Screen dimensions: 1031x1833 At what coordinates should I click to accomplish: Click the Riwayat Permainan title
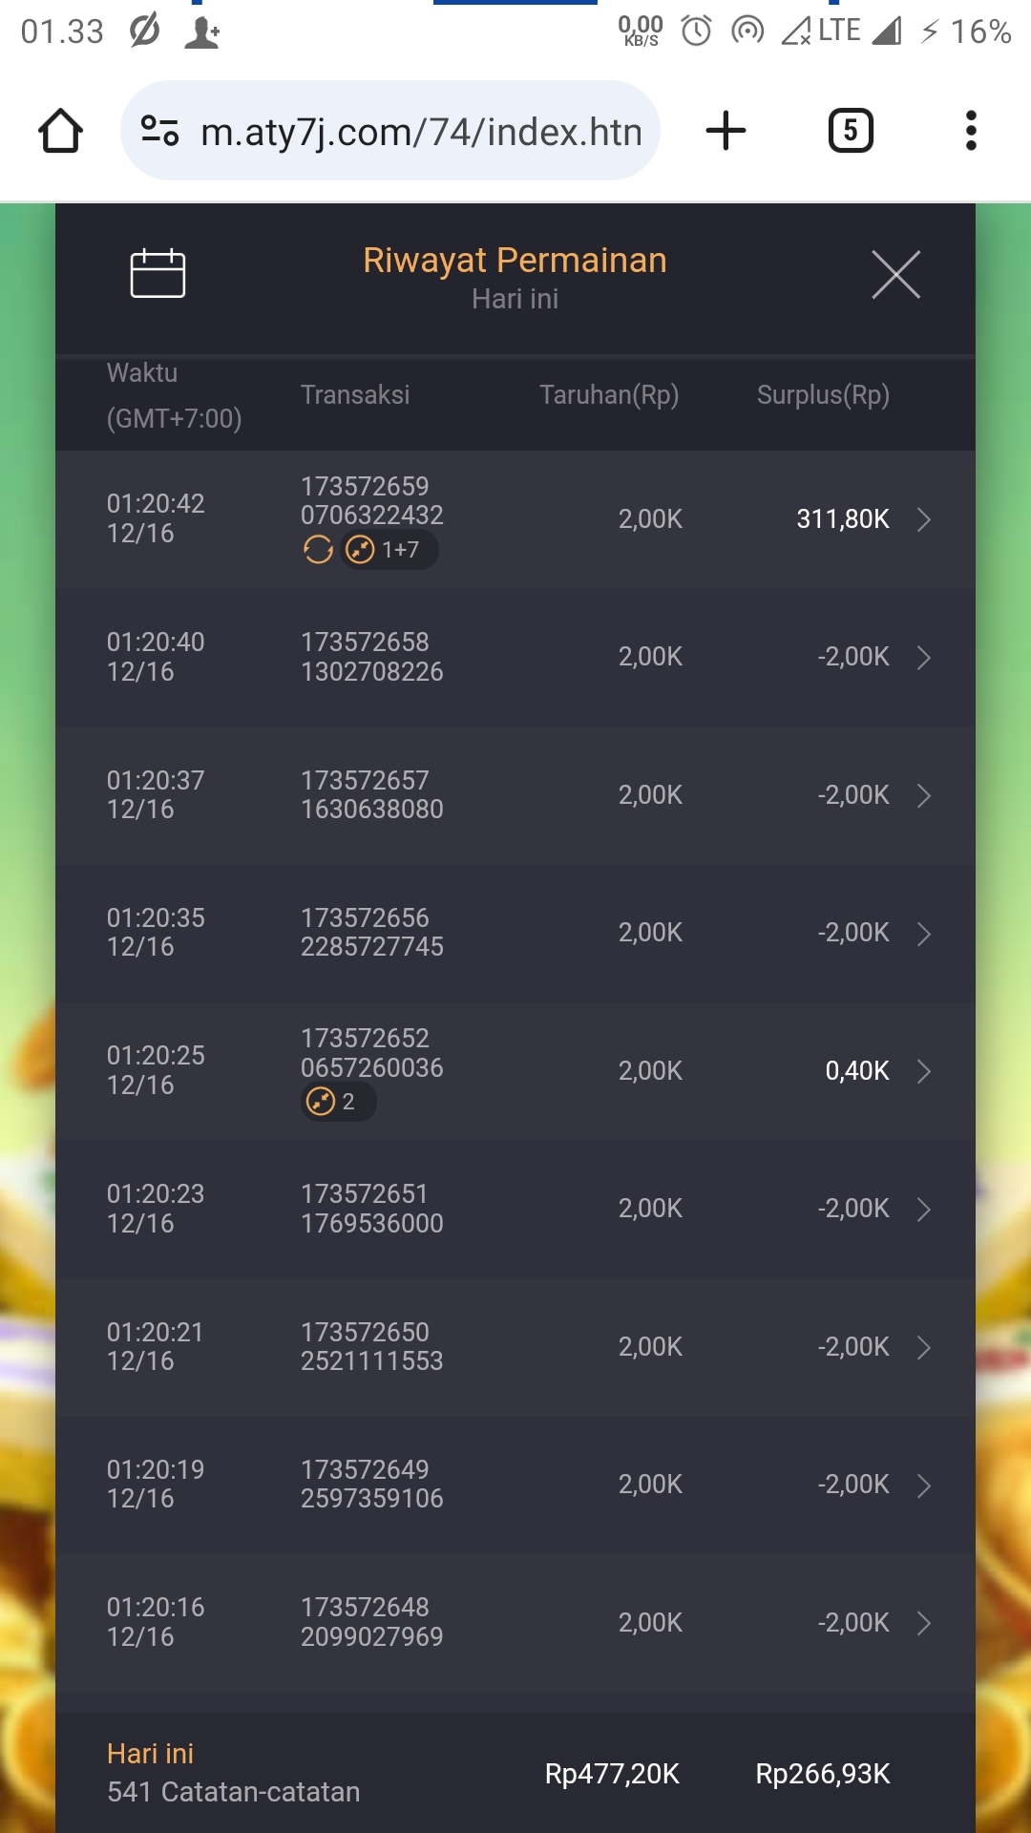[x=515, y=261]
